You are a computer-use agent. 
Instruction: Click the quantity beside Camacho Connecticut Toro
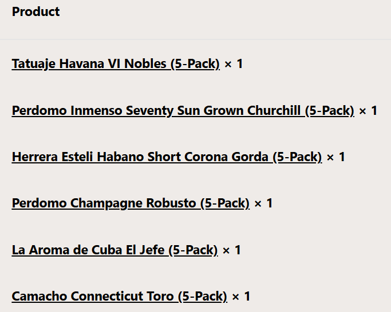tap(241, 297)
